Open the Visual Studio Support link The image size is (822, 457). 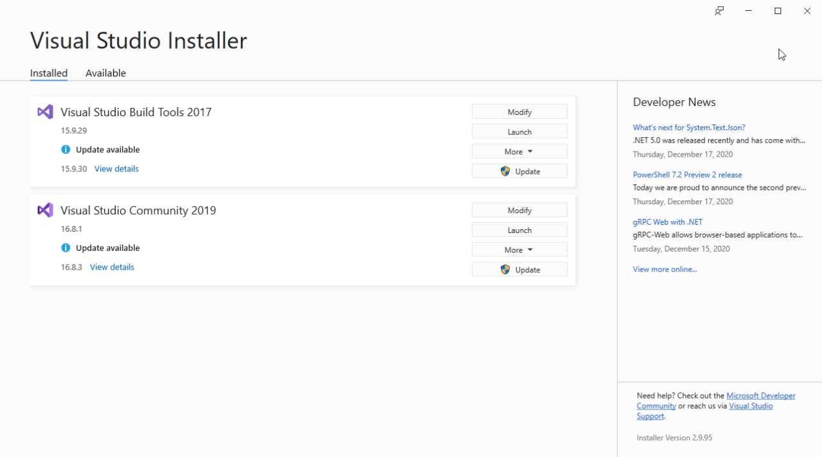[751, 406]
